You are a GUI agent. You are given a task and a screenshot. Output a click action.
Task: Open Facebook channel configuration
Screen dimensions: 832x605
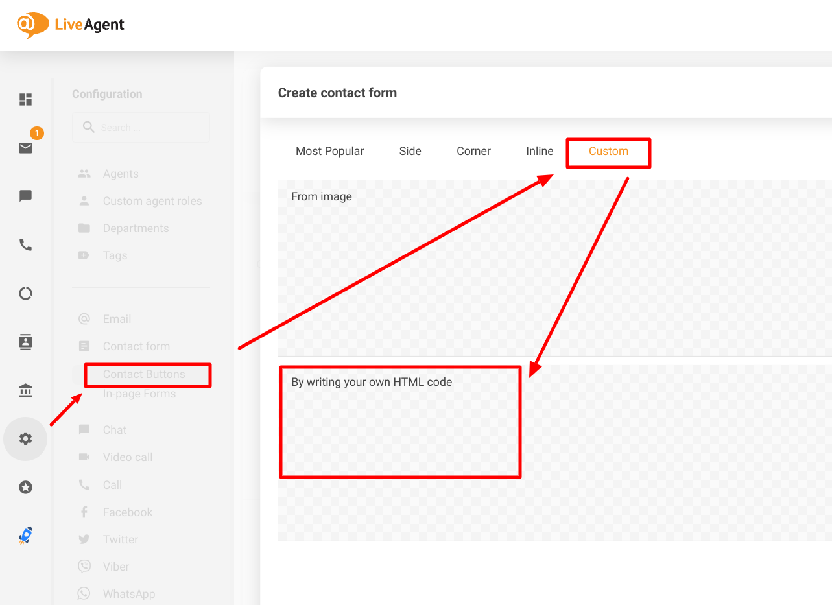pos(126,512)
